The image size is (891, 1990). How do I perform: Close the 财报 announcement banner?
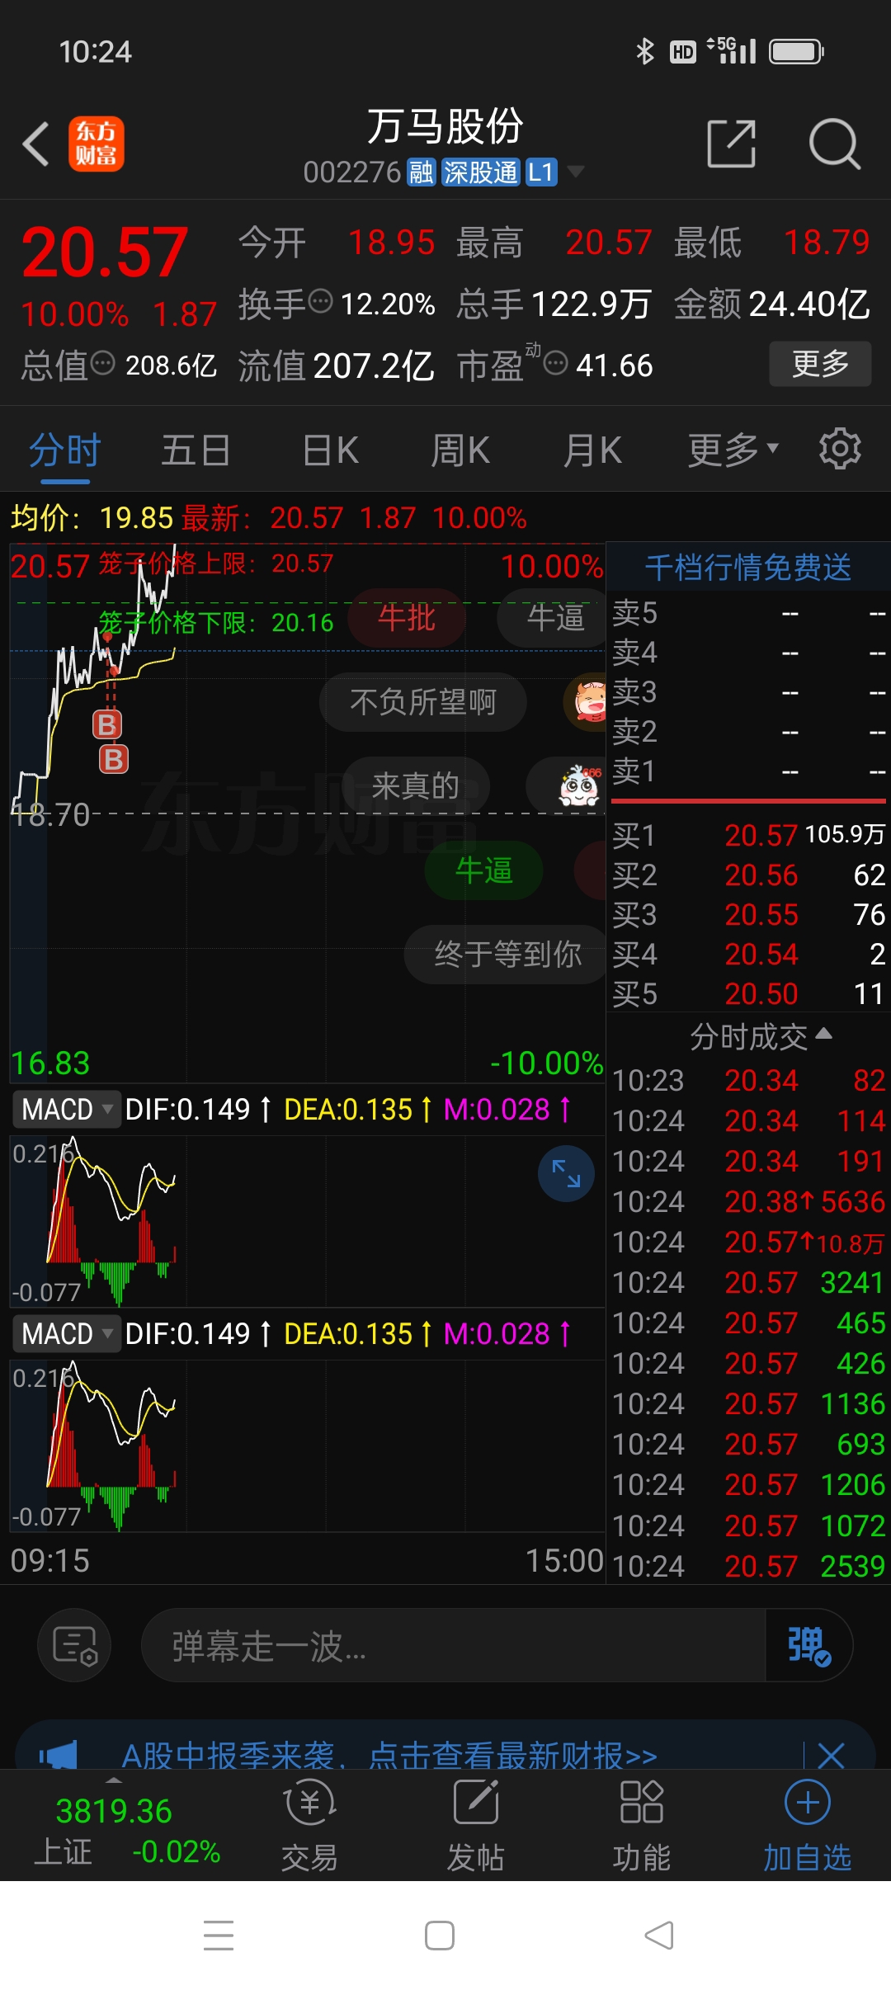(x=831, y=1755)
